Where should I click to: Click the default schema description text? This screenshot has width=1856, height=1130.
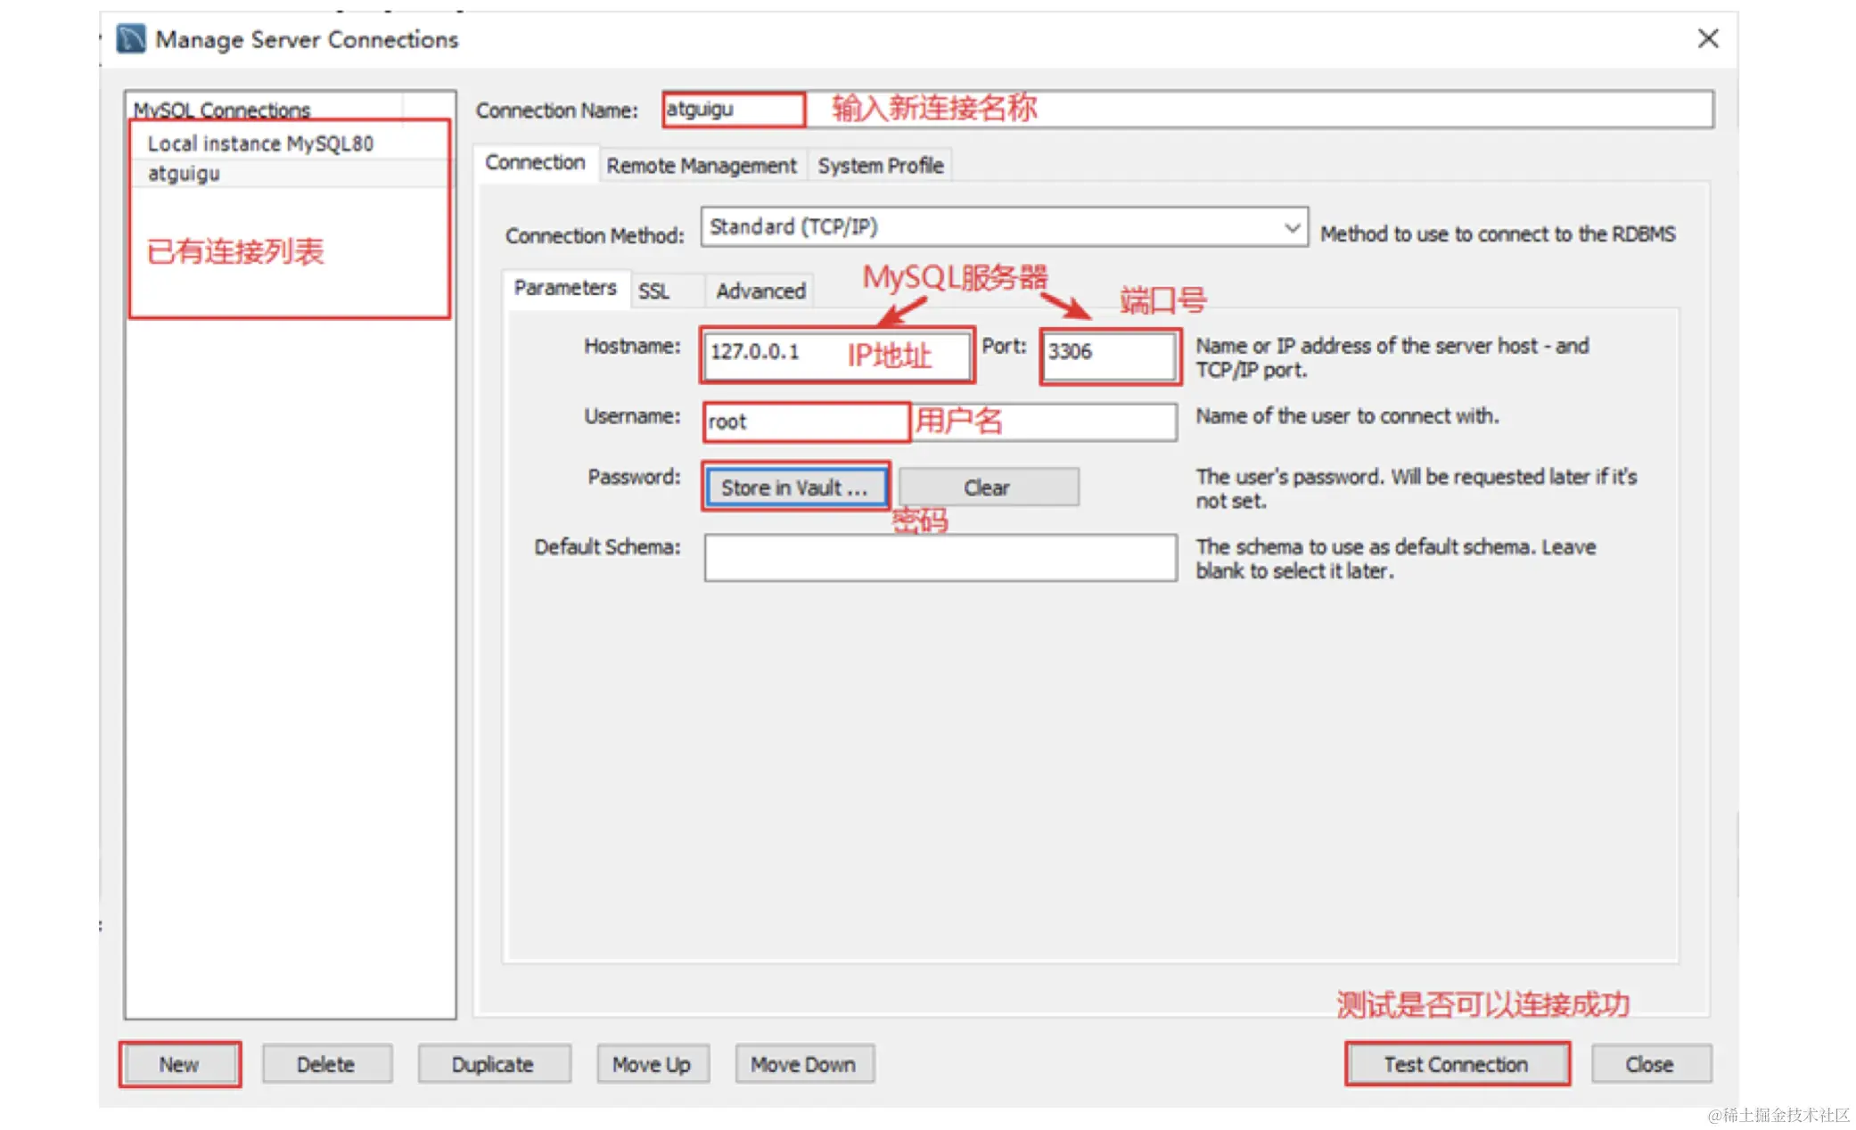1396,559
